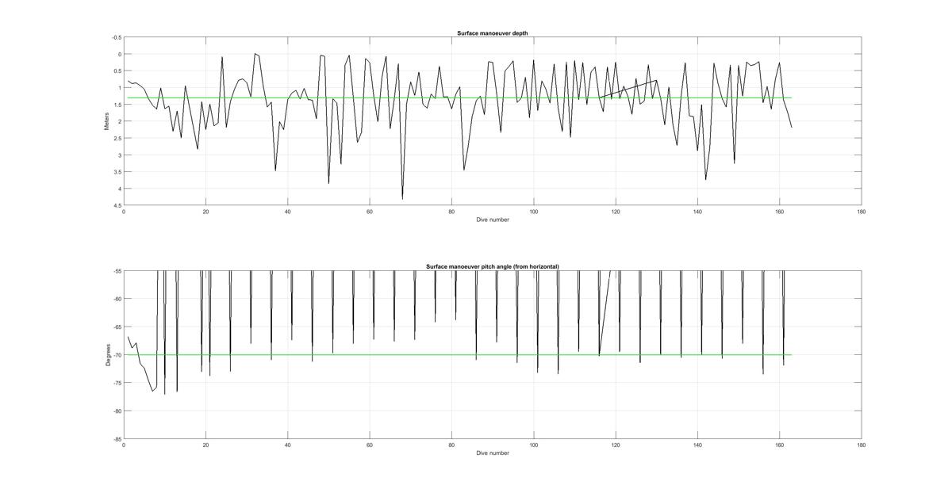Click the '-85' tick on the pitch axis

point(118,439)
